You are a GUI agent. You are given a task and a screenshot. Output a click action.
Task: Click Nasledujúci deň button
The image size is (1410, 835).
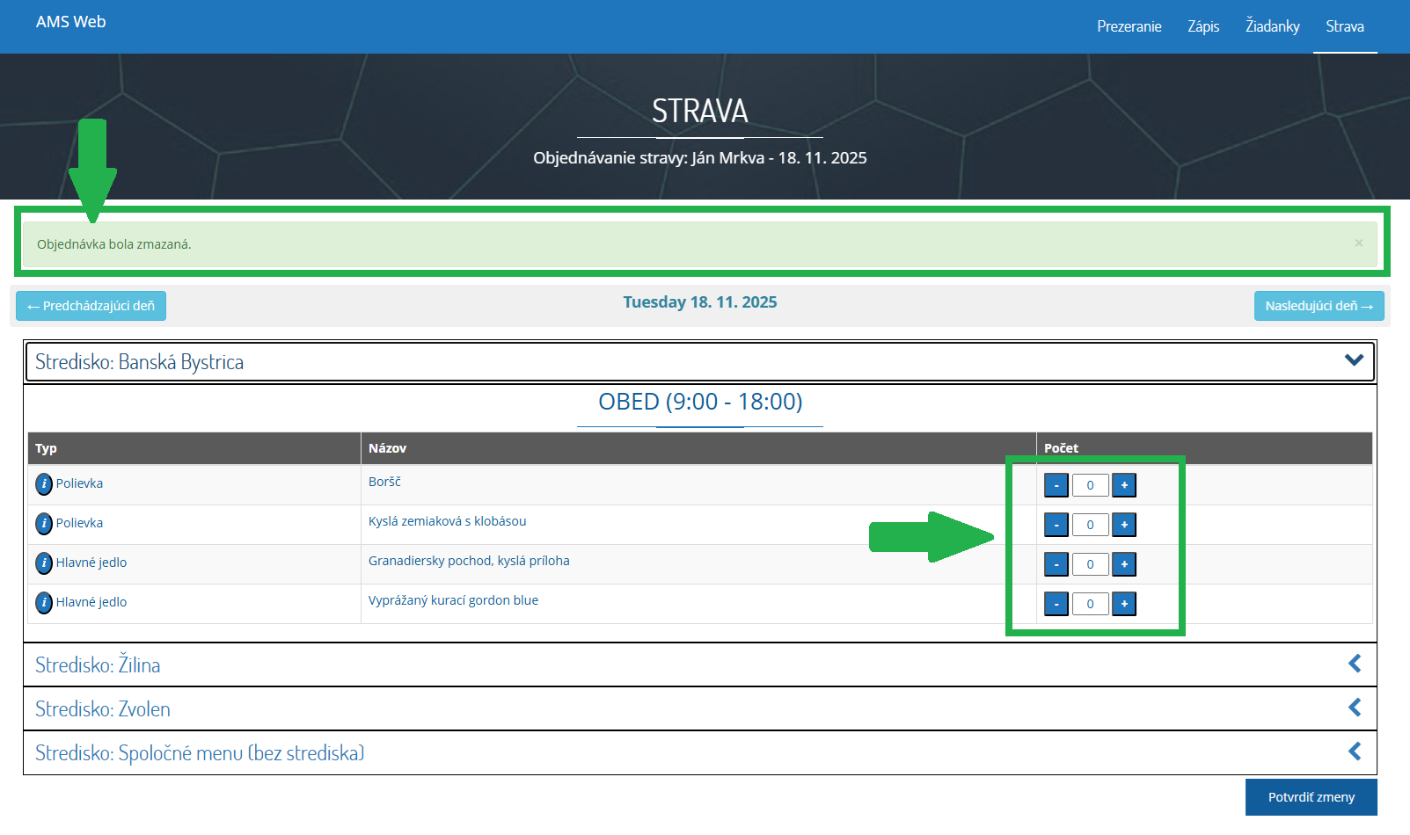click(x=1318, y=306)
